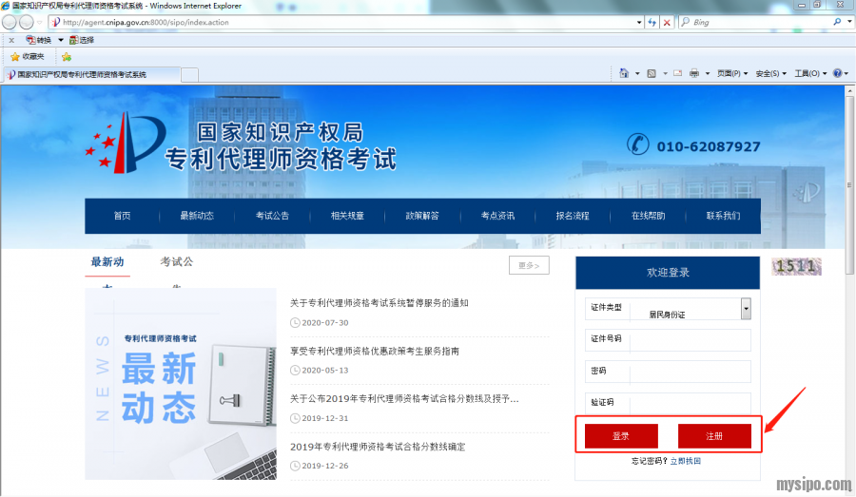Open 考试公告 in navigation bar
This screenshot has height=497, width=856.
(x=272, y=216)
